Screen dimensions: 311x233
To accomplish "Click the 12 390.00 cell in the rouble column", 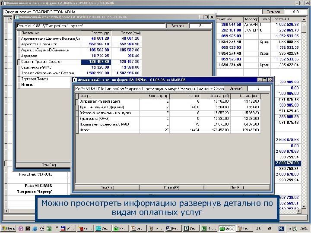I will [x=215, y=119].
